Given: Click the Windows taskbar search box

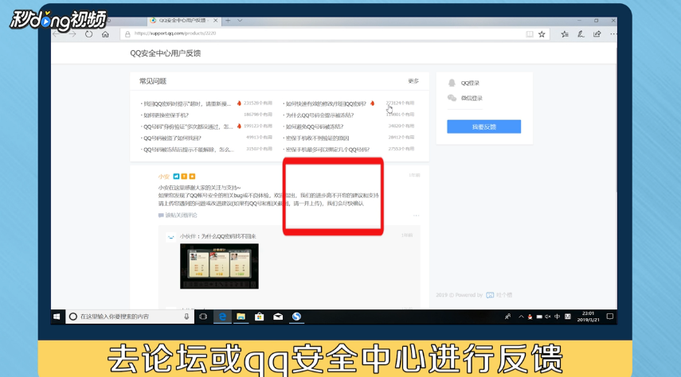Looking at the screenshot, I should pyautogui.click(x=128, y=317).
